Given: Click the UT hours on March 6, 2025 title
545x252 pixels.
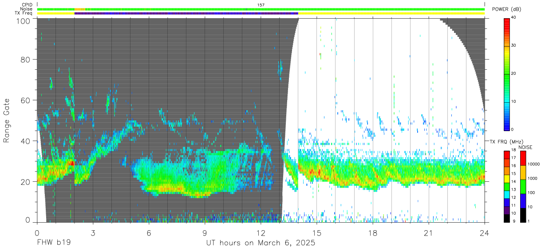Looking at the screenshot, I should coord(261,243).
